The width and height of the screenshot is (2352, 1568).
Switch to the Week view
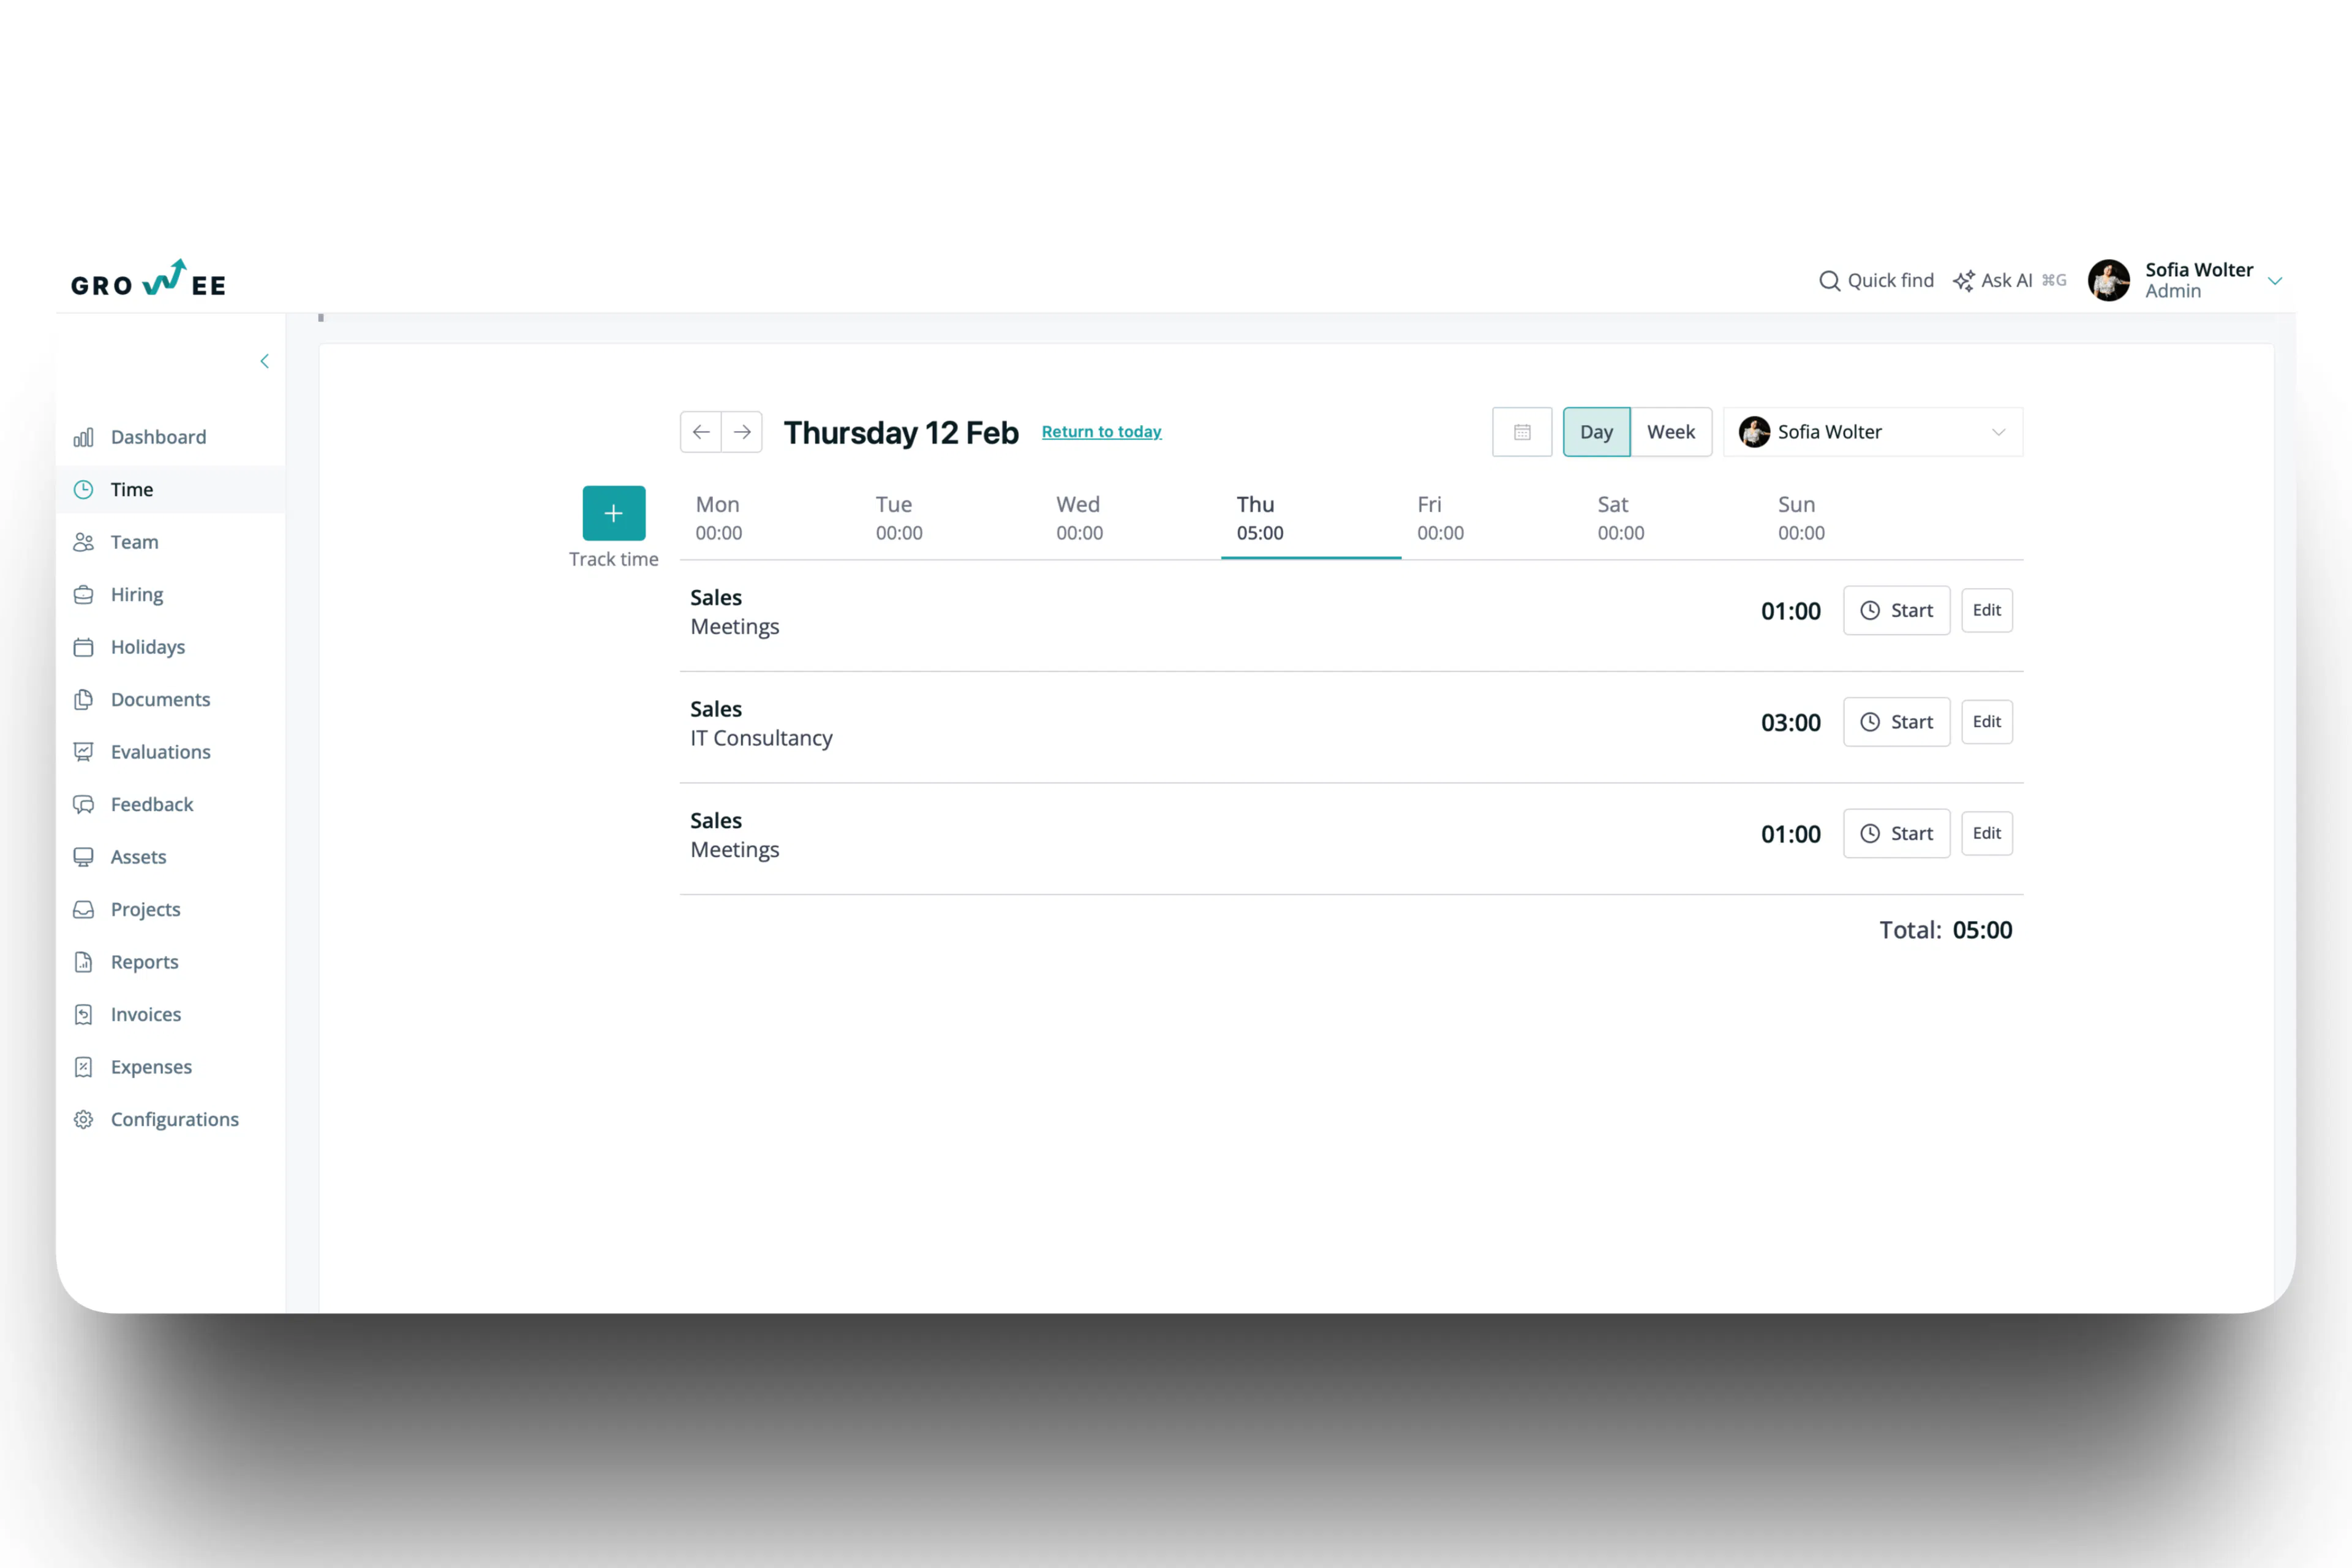pyautogui.click(x=1671, y=431)
